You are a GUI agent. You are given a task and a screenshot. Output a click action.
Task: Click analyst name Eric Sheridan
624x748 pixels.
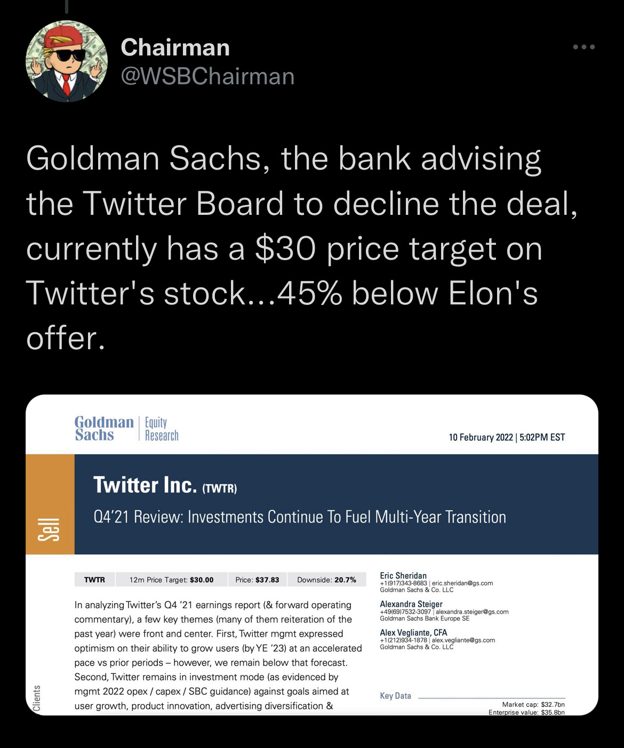403,575
